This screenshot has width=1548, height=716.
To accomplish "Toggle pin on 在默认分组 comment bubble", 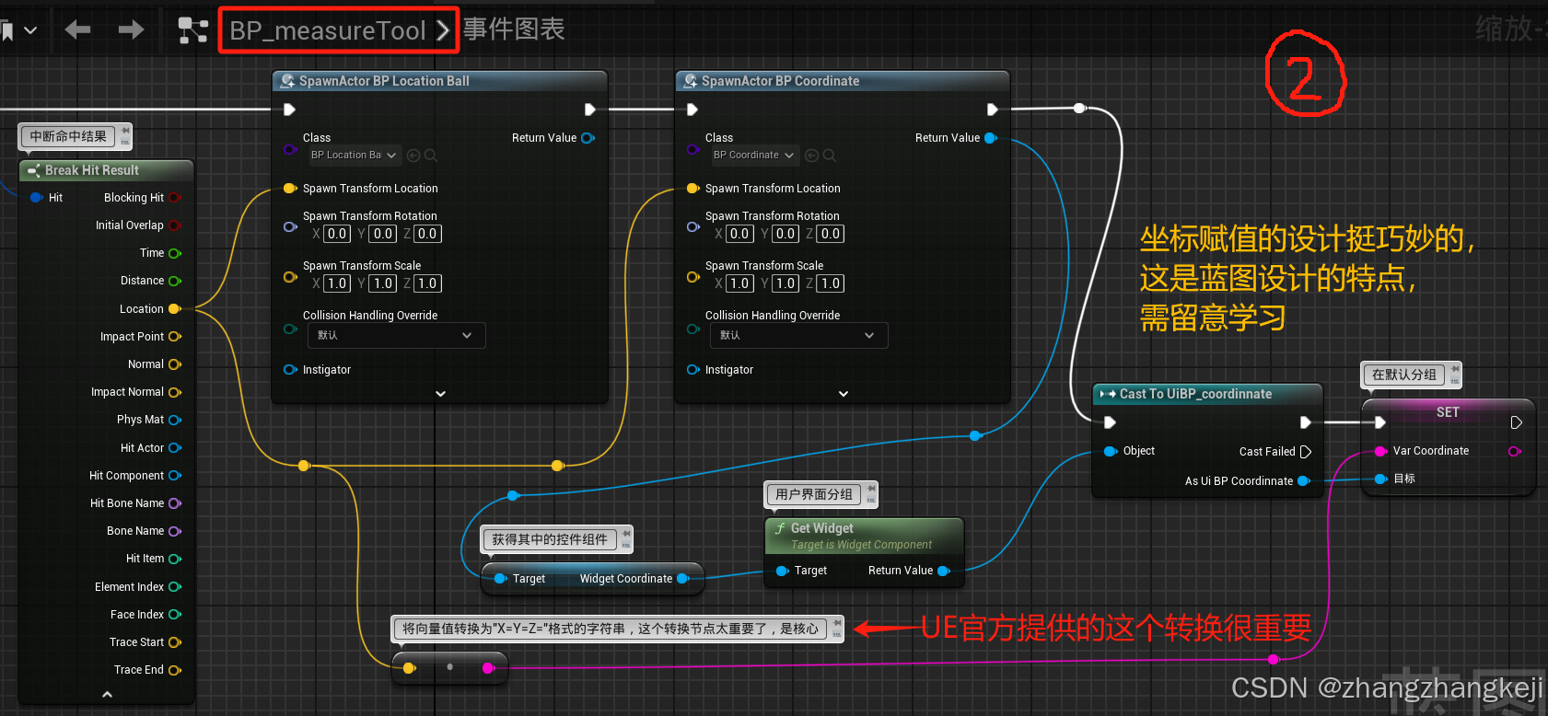I will pos(1454,371).
